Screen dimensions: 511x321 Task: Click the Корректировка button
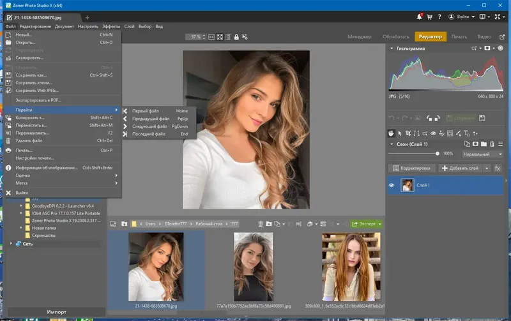[x=413, y=168]
